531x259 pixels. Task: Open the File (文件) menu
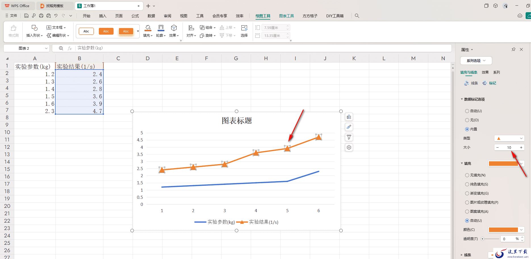(11, 16)
